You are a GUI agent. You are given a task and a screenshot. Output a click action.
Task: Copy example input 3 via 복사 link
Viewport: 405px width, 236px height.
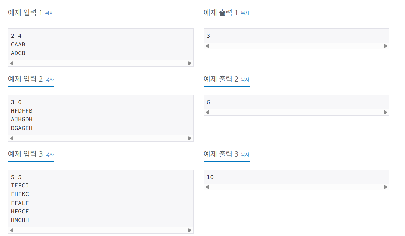pyautogui.click(x=49, y=155)
